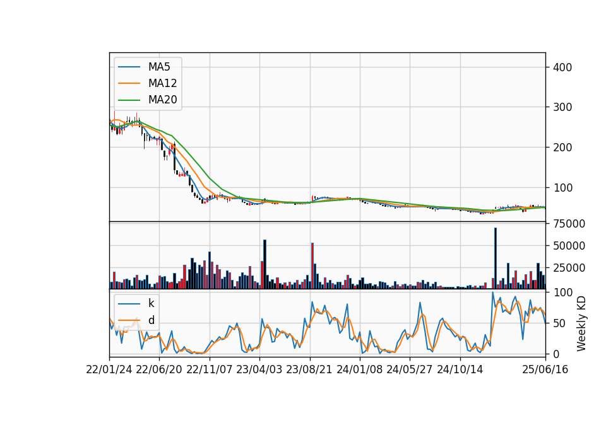
Task: Click the MA20 legend label
Action: point(162,100)
